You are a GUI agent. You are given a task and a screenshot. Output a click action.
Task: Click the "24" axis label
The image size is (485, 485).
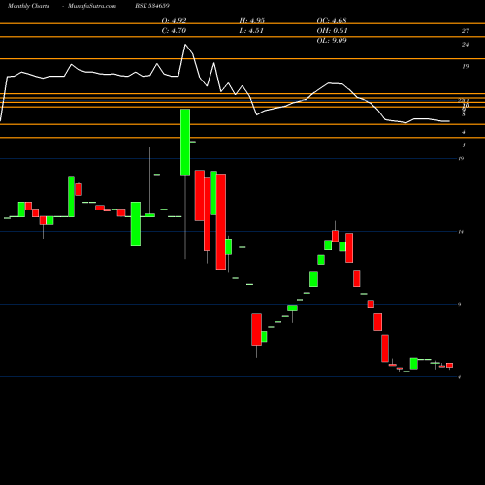coord(465,45)
